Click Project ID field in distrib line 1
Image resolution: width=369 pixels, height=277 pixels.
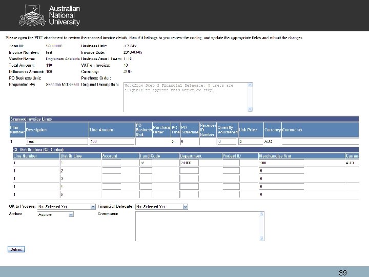(231, 163)
